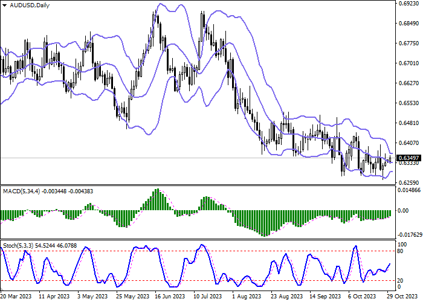Click the 16 Jun 2023 date label
The height and width of the screenshot is (302, 423).
coord(170,297)
